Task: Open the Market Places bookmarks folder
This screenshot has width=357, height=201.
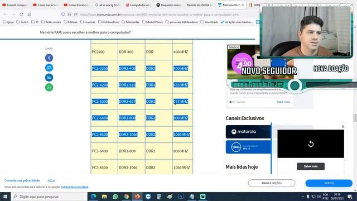Action: [x=152, y=22]
